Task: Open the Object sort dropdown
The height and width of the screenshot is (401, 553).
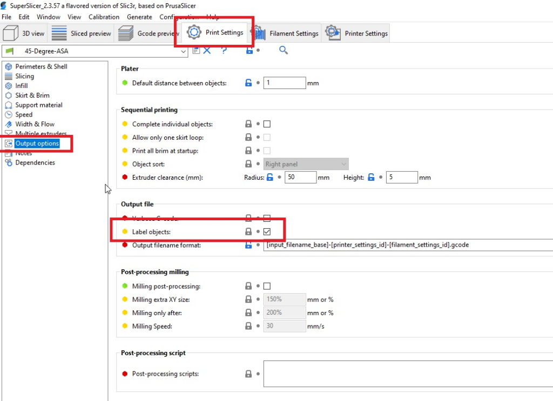Action: coord(306,164)
